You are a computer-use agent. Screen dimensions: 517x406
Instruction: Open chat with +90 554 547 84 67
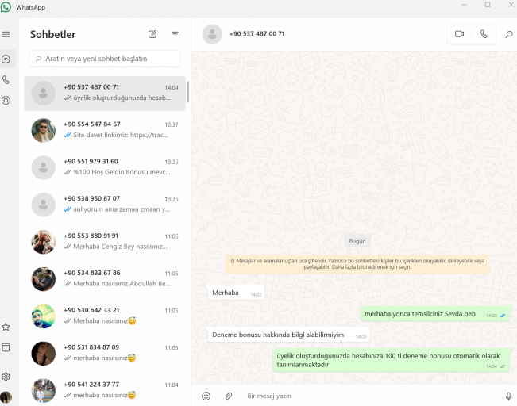pos(105,130)
